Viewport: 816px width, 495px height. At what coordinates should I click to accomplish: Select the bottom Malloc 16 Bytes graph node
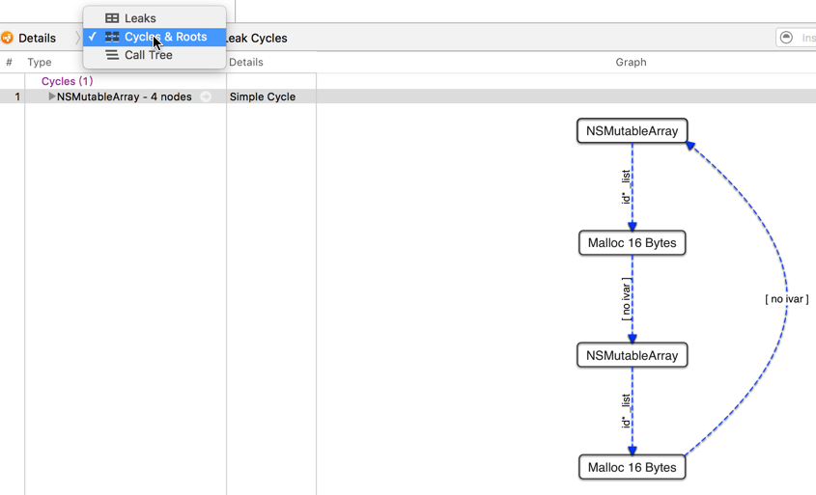[633, 468]
